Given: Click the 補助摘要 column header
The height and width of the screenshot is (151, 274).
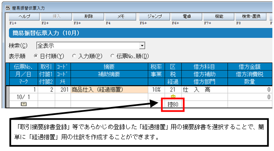Looking at the screenshot, I should pos(109,74).
